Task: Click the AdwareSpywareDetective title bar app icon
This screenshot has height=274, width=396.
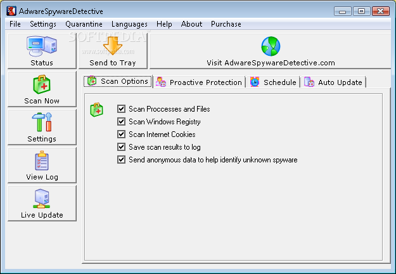Action: pyautogui.click(x=11, y=11)
